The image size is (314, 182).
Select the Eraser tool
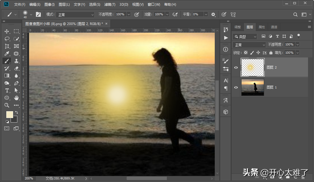pos(16,68)
